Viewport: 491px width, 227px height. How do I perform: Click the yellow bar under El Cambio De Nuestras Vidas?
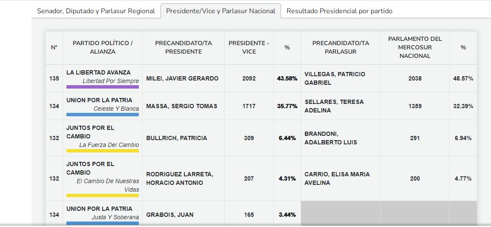tap(103, 195)
